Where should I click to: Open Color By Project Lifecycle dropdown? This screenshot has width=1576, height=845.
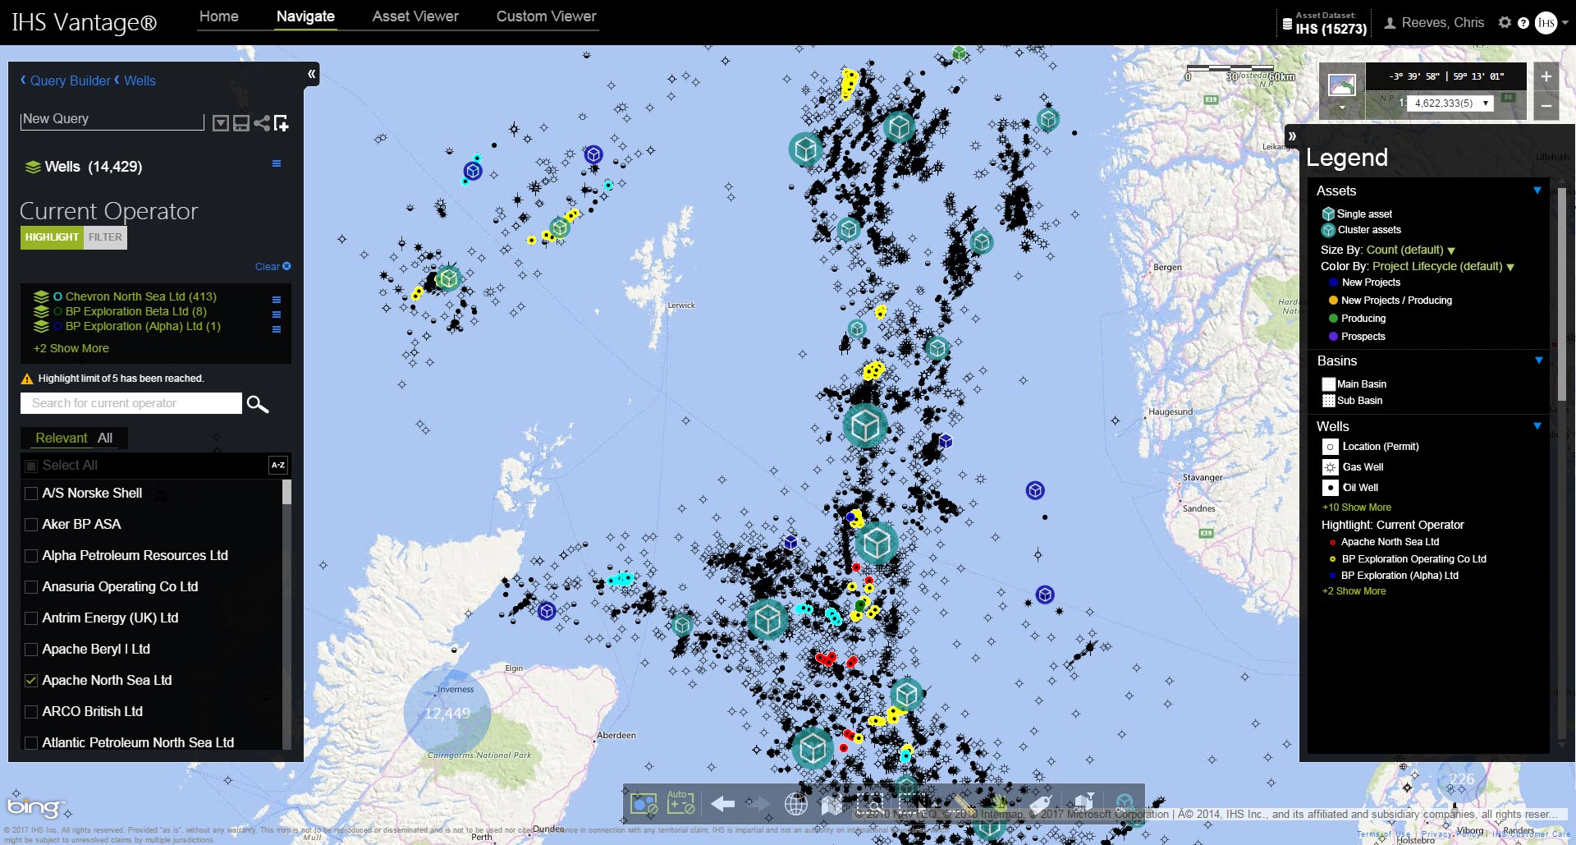(x=1443, y=266)
